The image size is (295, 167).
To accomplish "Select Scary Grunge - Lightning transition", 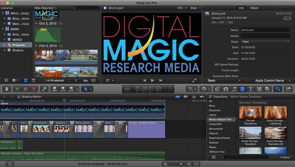I will click(x=275, y=112).
